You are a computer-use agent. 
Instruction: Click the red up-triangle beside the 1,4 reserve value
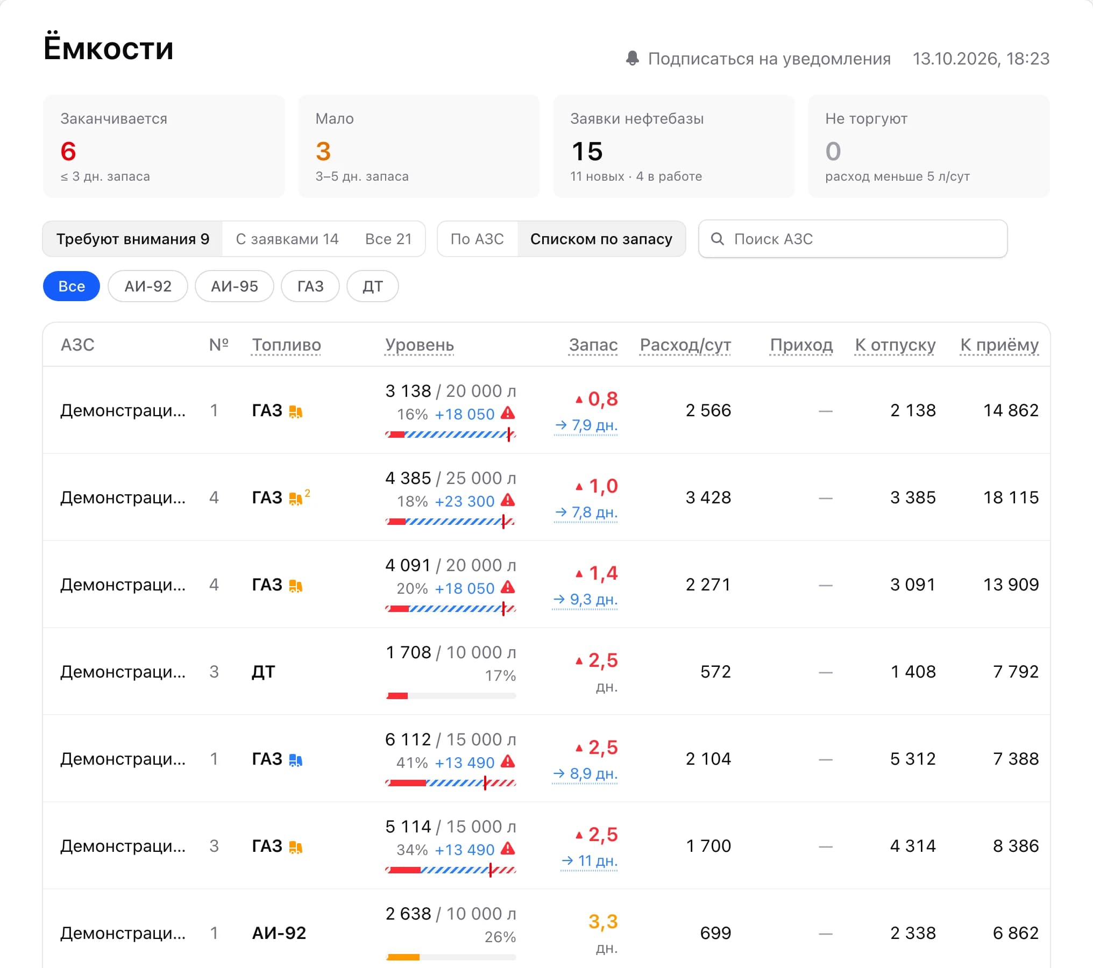pyautogui.click(x=579, y=574)
